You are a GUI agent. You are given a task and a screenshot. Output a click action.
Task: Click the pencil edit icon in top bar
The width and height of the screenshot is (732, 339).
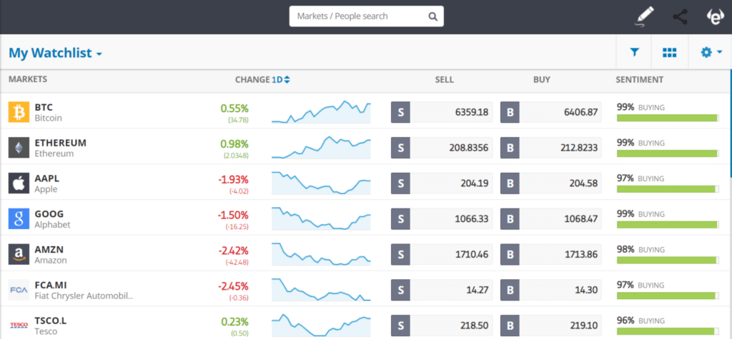click(646, 17)
